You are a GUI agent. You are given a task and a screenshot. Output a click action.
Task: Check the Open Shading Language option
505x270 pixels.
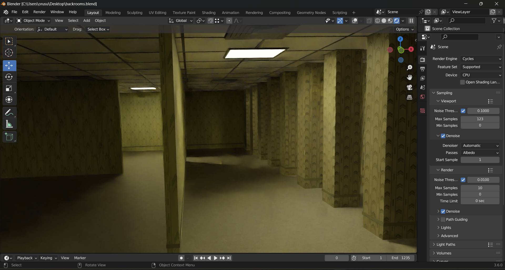point(462,82)
